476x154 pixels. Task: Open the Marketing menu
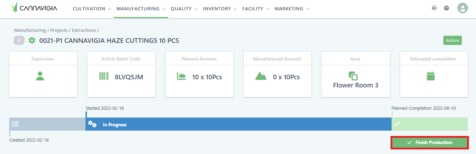[x=292, y=9]
